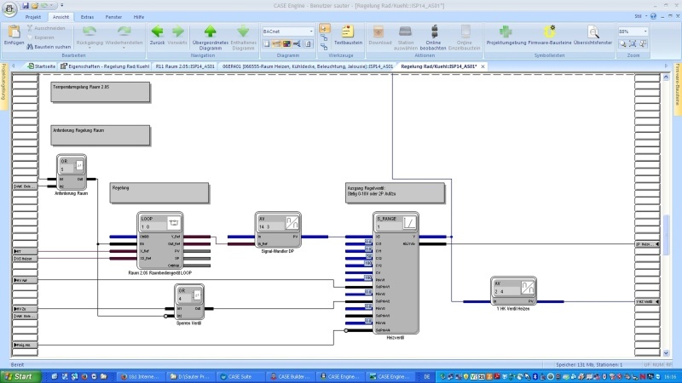Click the Online Einzelbaustein icon

465,31
